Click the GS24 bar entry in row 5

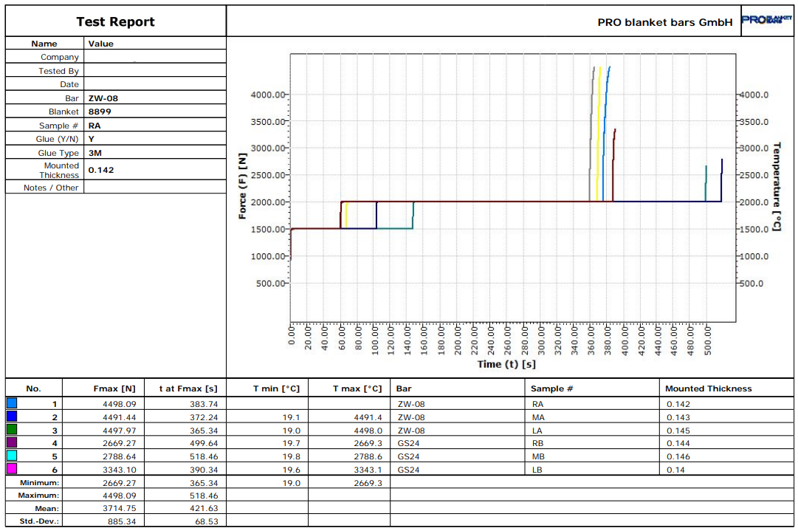(x=409, y=456)
